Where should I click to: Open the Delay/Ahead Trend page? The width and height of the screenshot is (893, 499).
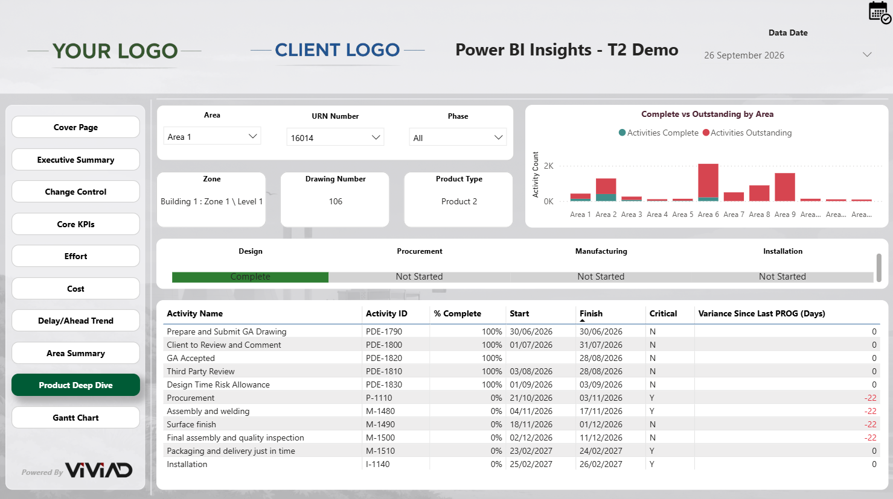click(x=75, y=321)
